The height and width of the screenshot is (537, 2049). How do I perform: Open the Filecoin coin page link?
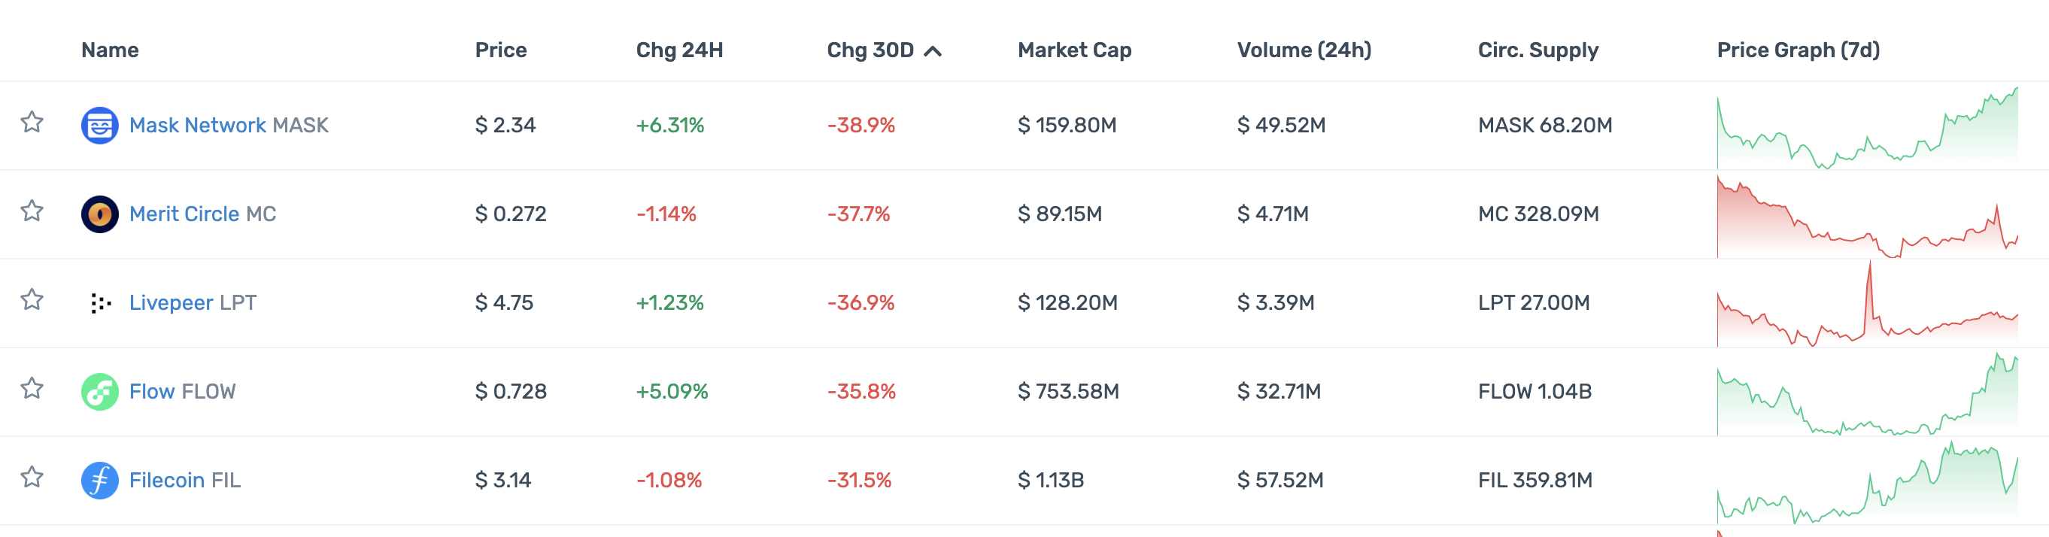[x=166, y=481]
